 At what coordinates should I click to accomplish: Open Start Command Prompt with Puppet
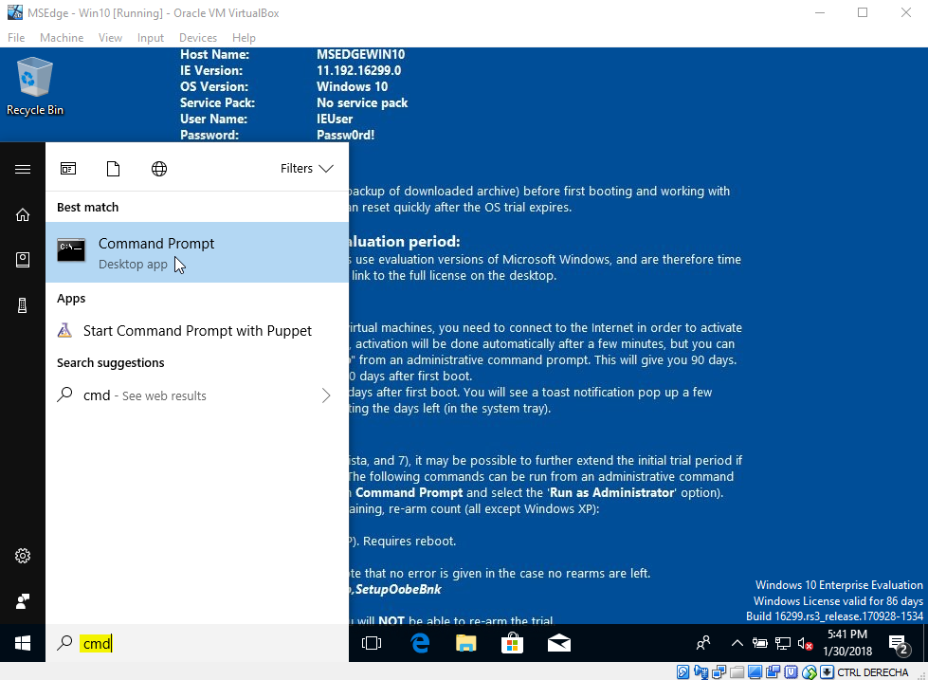click(196, 331)
